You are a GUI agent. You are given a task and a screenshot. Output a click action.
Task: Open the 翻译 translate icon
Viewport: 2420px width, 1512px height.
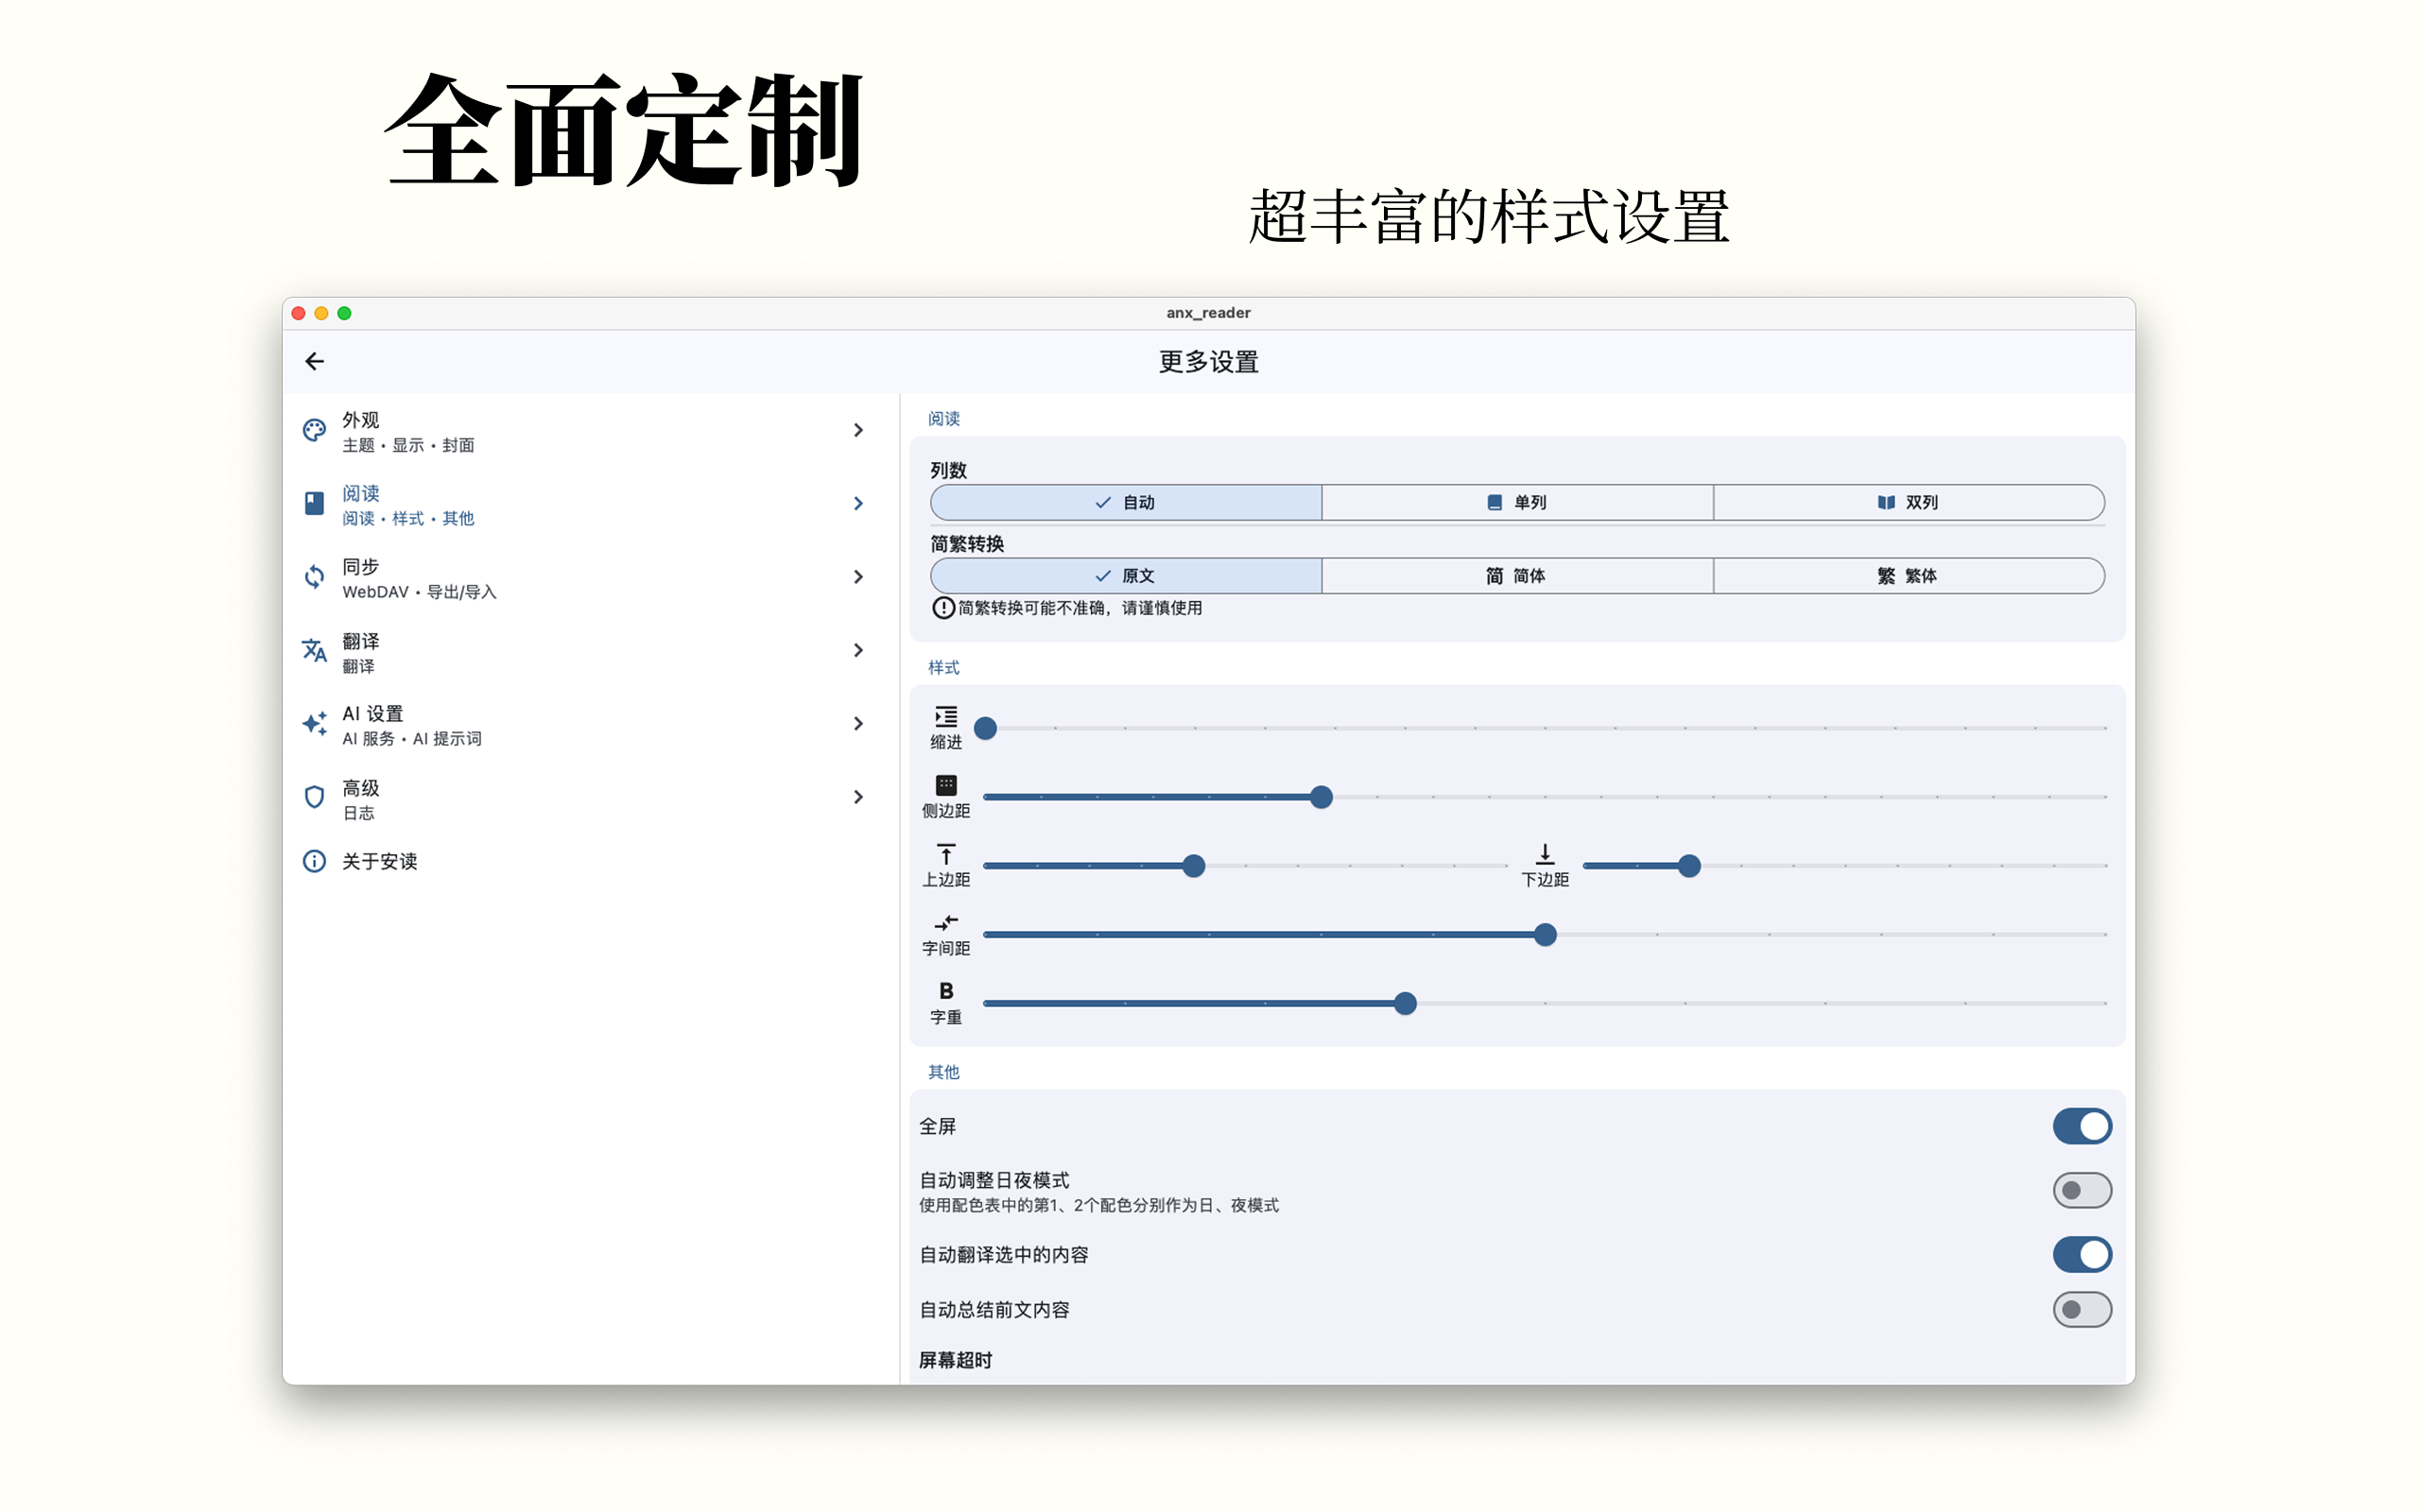(314, 650)
